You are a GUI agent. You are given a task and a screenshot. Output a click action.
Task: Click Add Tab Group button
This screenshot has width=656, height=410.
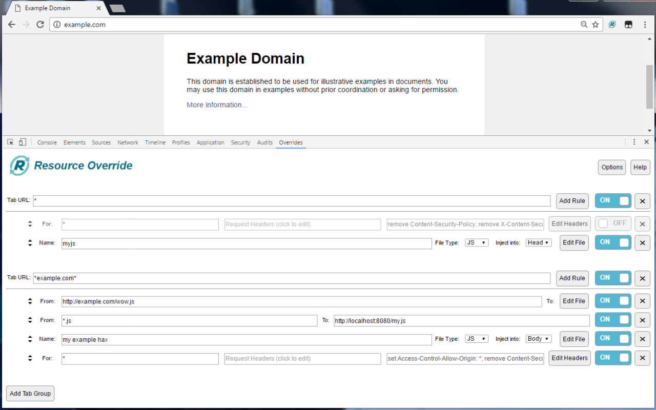(x=30, y=394)
